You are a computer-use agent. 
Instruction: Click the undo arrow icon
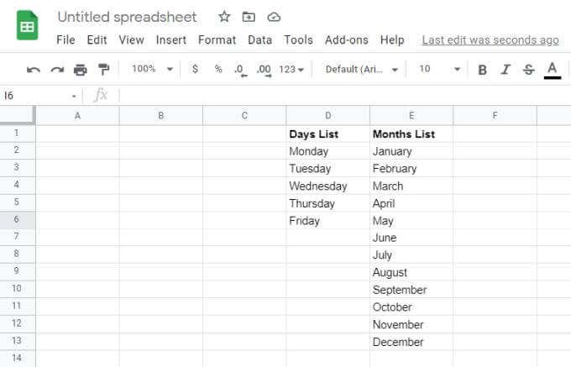click(x=34, y=70)
